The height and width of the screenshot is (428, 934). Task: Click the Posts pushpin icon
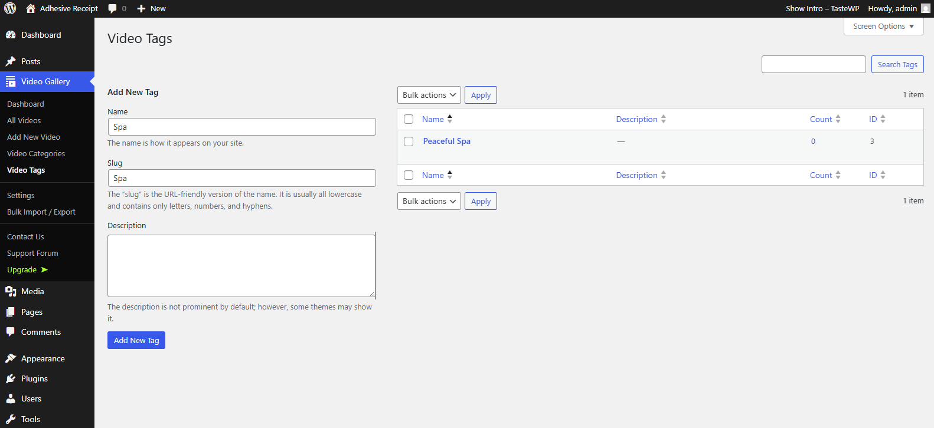pos(11,61)
